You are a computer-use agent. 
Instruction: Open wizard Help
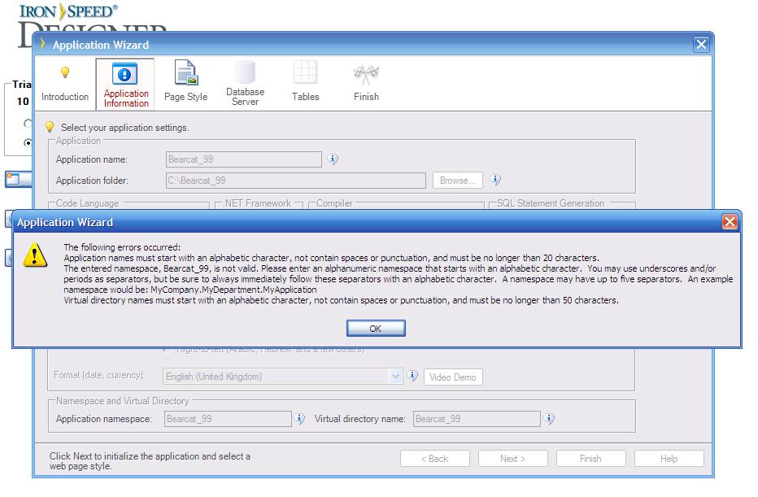click(669, 458)
